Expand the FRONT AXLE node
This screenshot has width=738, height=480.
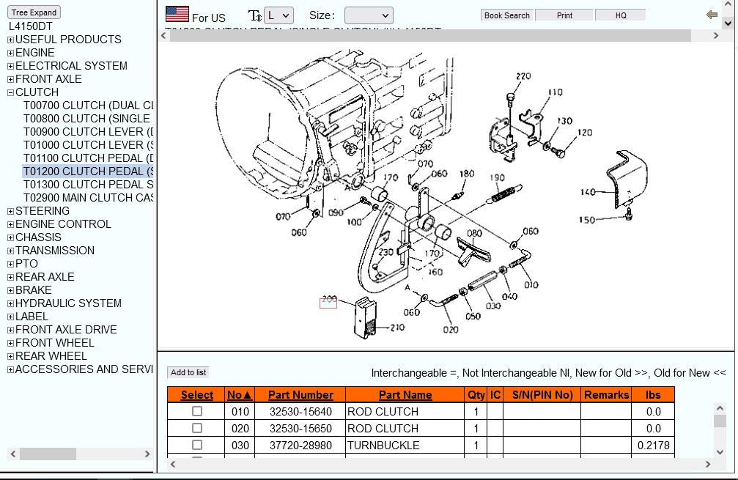[10, 80]
